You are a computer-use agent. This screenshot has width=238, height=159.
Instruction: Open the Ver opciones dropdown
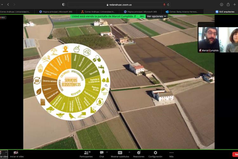[156, 16]
